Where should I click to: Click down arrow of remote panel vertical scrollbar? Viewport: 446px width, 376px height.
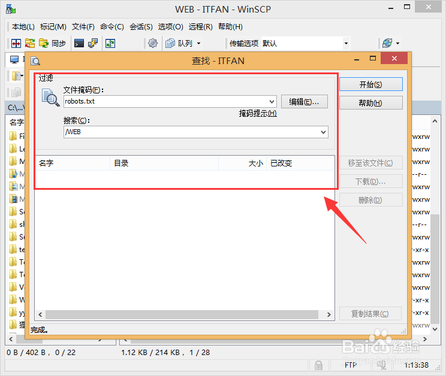click(435, 329)
